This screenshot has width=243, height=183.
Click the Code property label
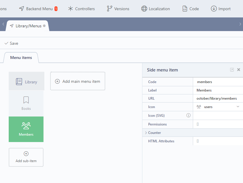coord(152,82)
